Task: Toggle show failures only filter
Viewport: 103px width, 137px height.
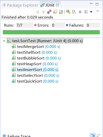Action: [49, 12]
